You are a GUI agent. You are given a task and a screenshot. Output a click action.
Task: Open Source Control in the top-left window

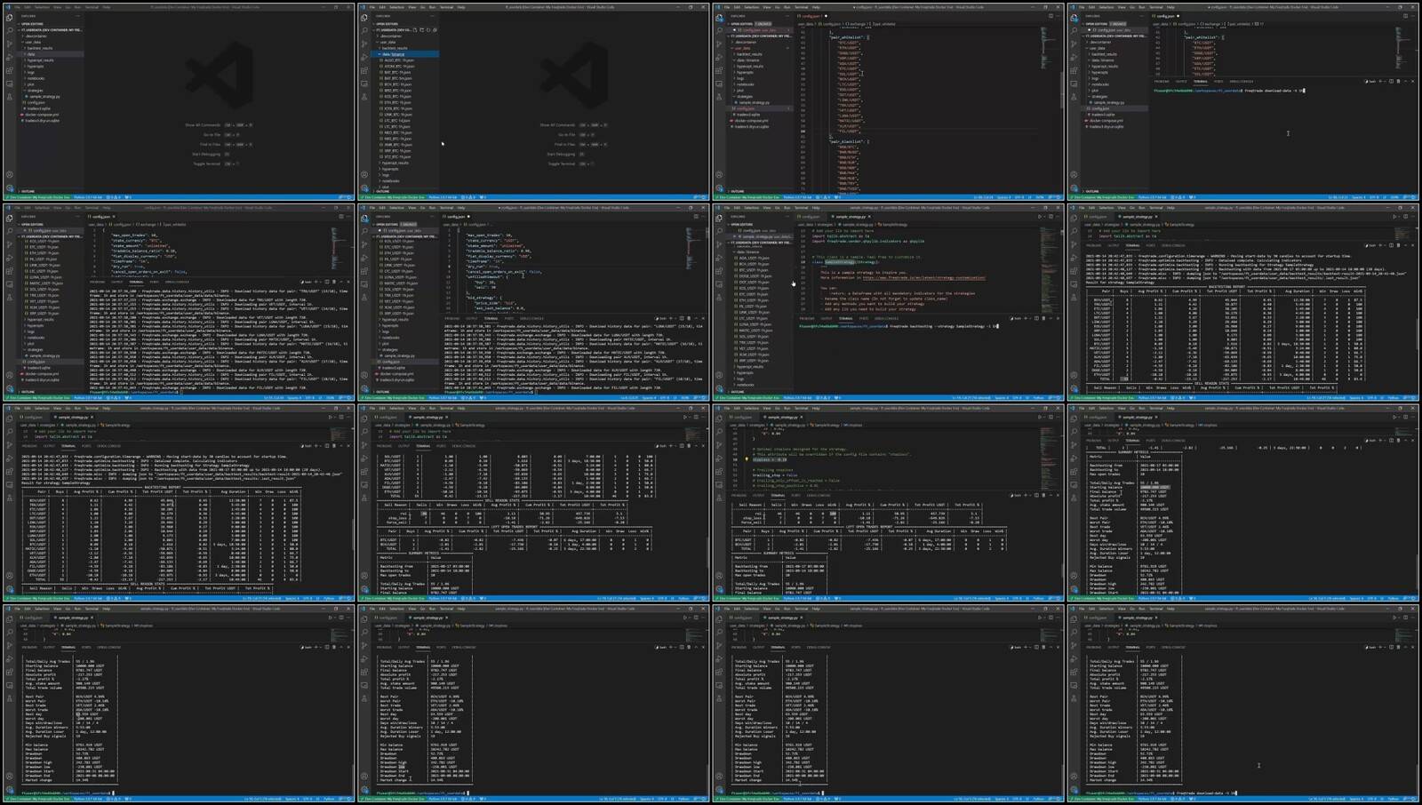[10, 44]
